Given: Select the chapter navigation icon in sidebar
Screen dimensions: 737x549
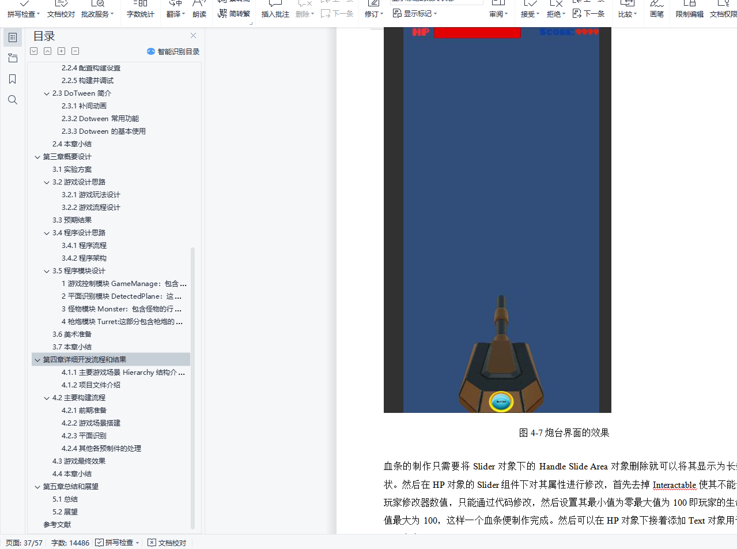Looking at the screenshot, I should click(x=13, y=58).
